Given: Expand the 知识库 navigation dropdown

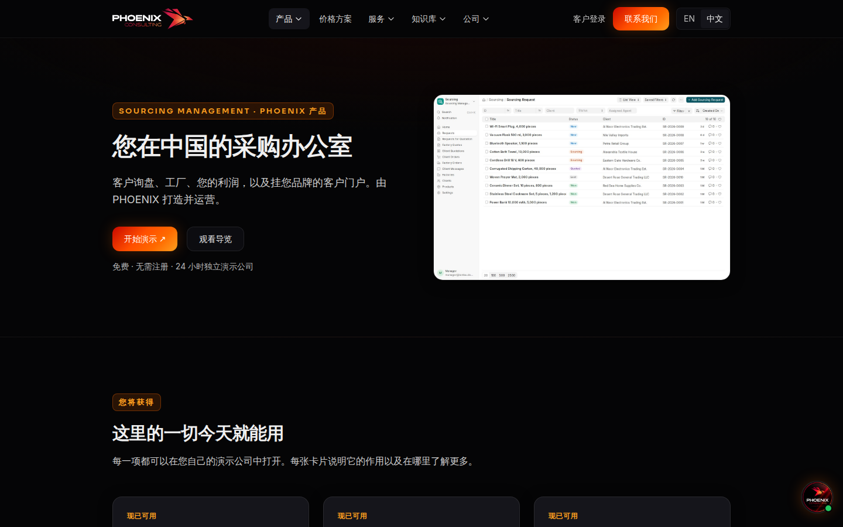Looking at the screenshot, I should click(429, 19).
